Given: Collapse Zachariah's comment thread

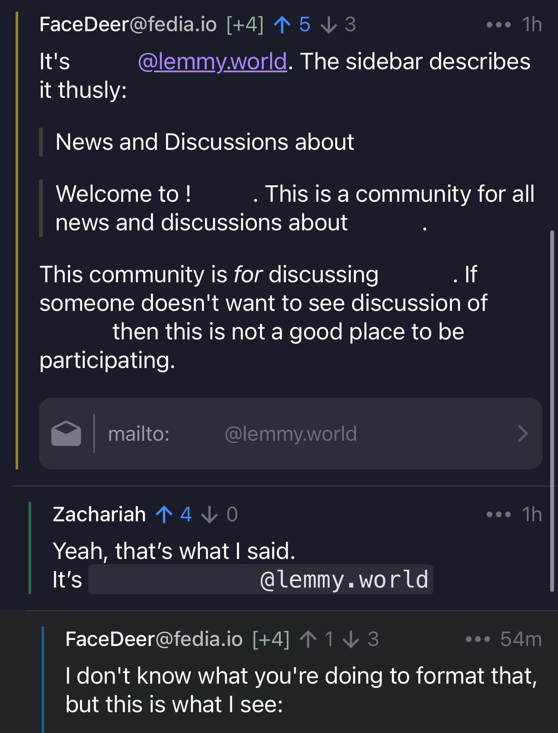Looking at the screenshot, I should (x=30, y=548).
